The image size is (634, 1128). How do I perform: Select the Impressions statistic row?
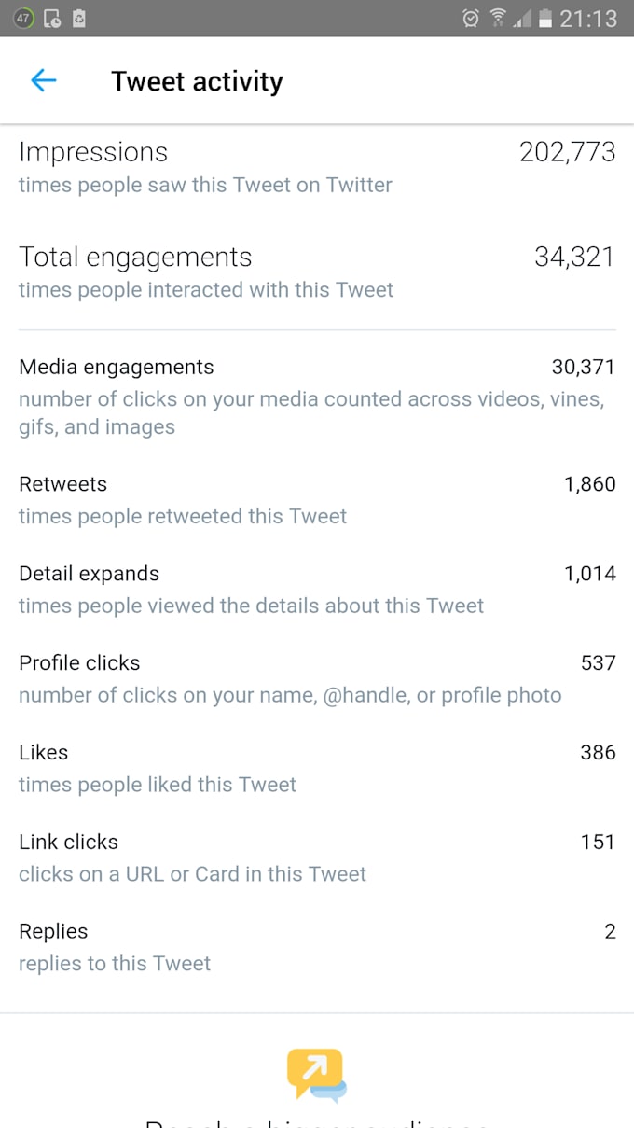(317, 166)
